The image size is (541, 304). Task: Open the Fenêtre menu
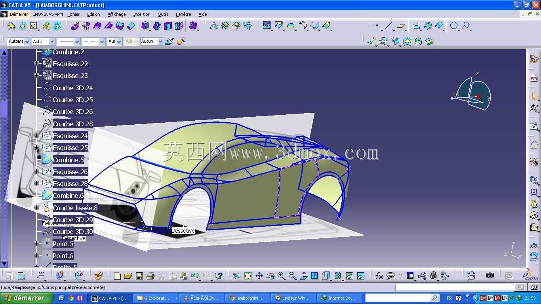tap(183, 14)
